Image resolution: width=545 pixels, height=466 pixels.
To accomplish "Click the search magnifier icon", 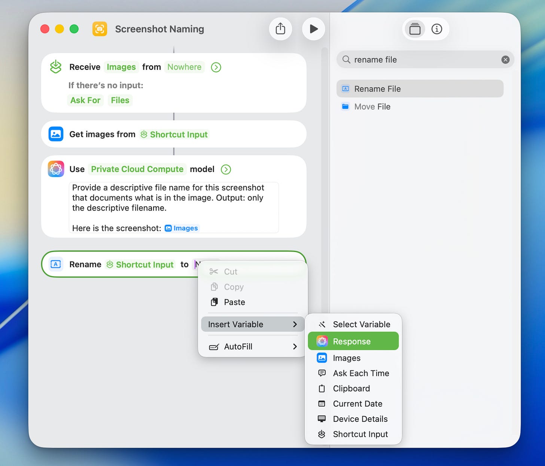I will pyautogui.click(x=346, y=59).
